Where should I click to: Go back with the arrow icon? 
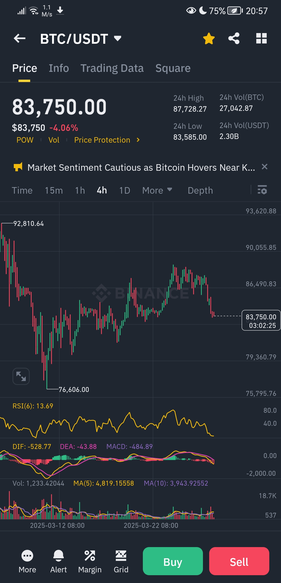[x=20, y=38]
